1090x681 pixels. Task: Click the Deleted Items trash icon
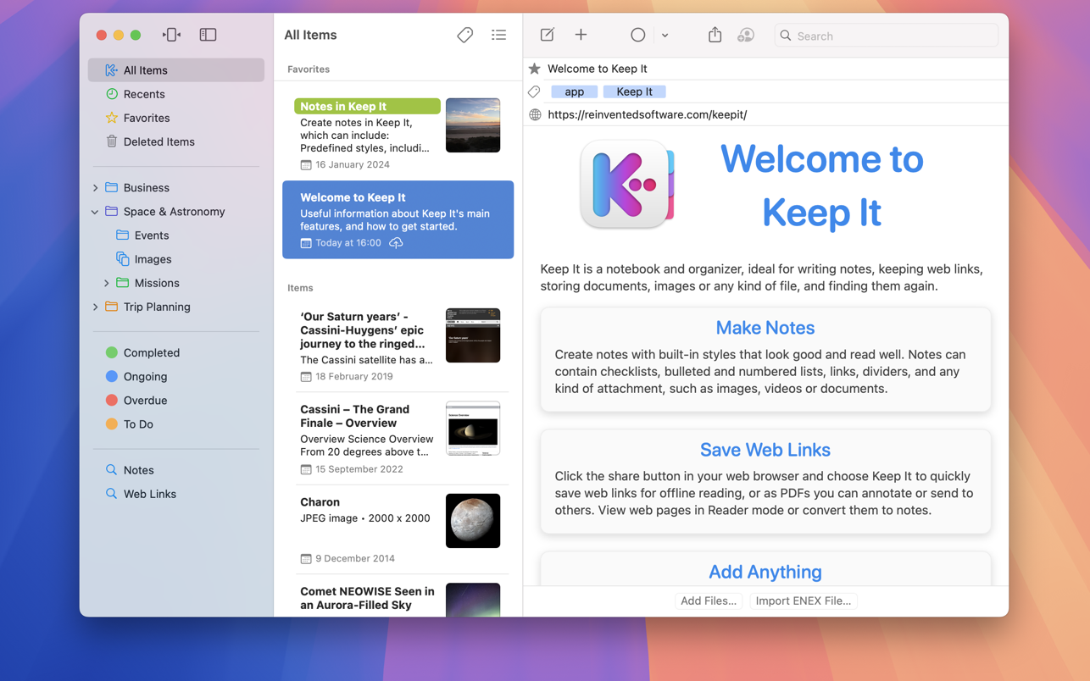(111, 141)
